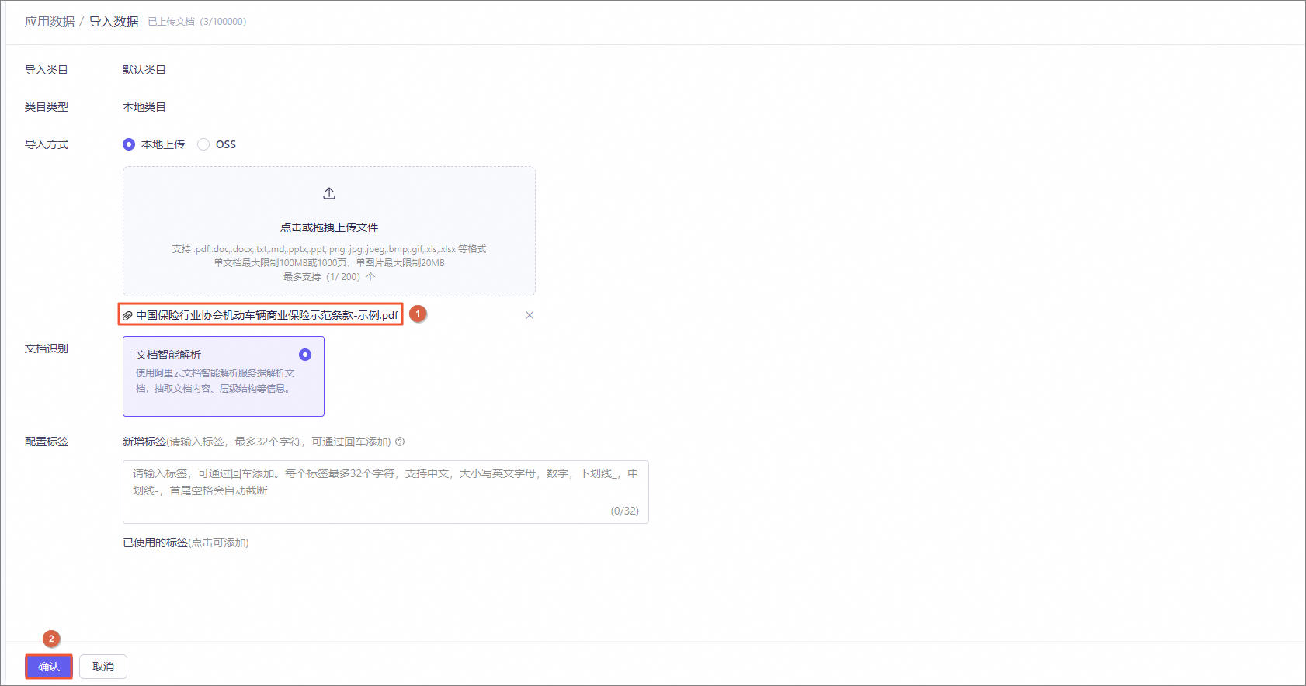Remove the uploaded pdf with the X icon
This screenshot has height=686, width=1306.
coord(530,315)
